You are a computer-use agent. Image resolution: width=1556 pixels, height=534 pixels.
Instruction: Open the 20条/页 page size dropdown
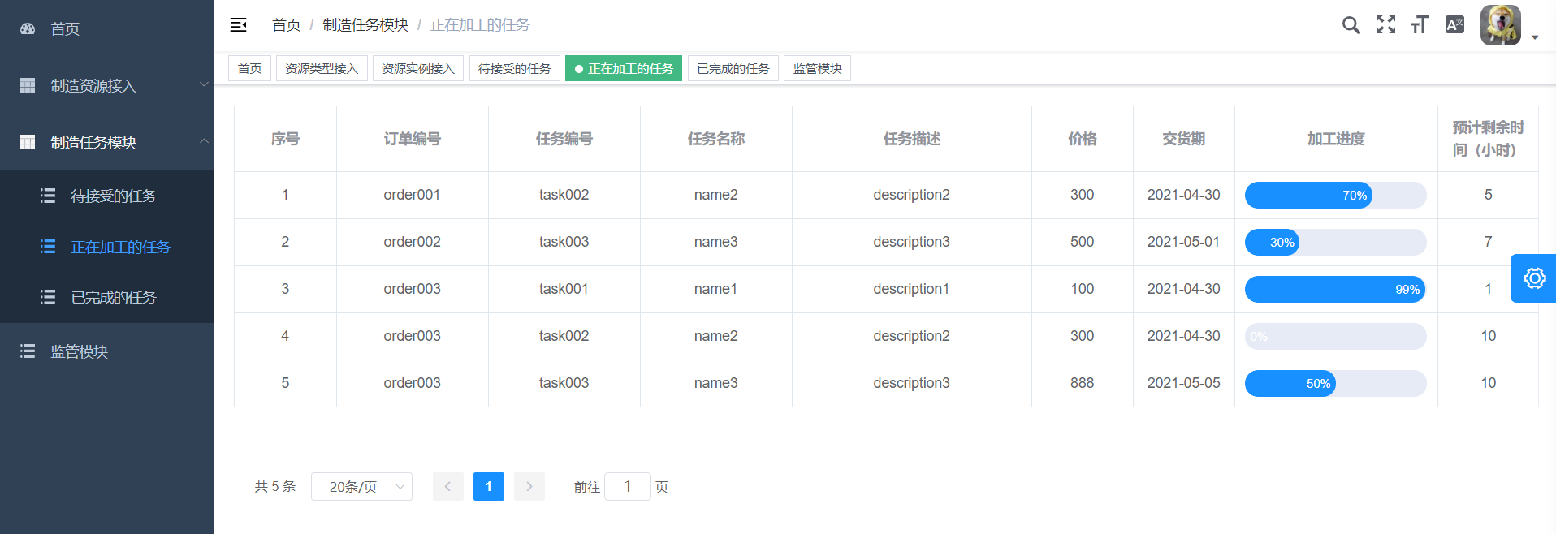[361, 487]
